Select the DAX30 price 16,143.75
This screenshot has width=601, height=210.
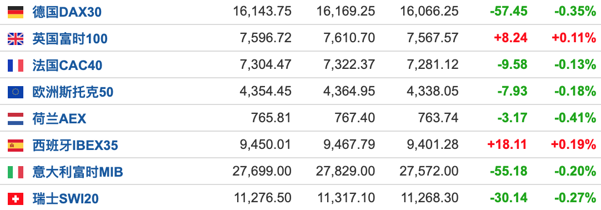pos(262,12)
